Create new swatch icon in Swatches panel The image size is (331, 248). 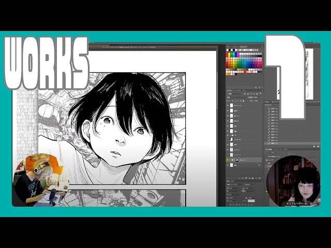click(256, 87)
